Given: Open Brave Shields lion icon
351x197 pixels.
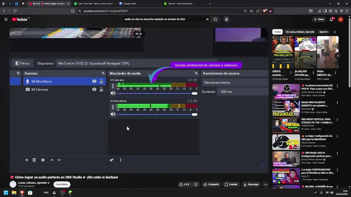Looking at the screenshot, I should (265, 11).
